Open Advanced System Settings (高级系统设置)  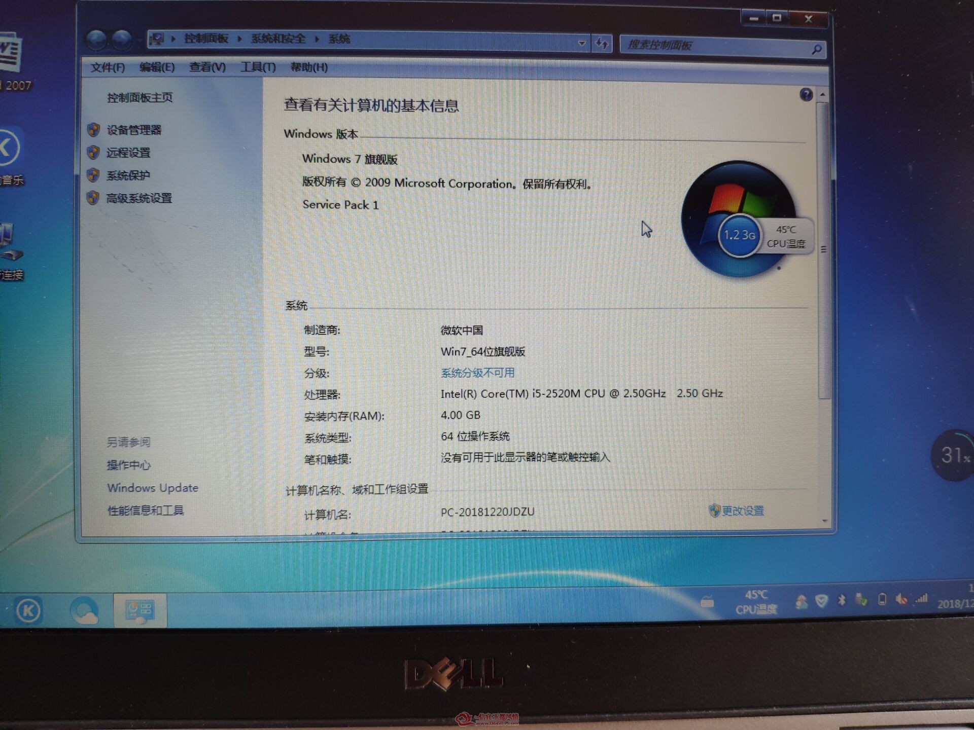pos(139,198)
